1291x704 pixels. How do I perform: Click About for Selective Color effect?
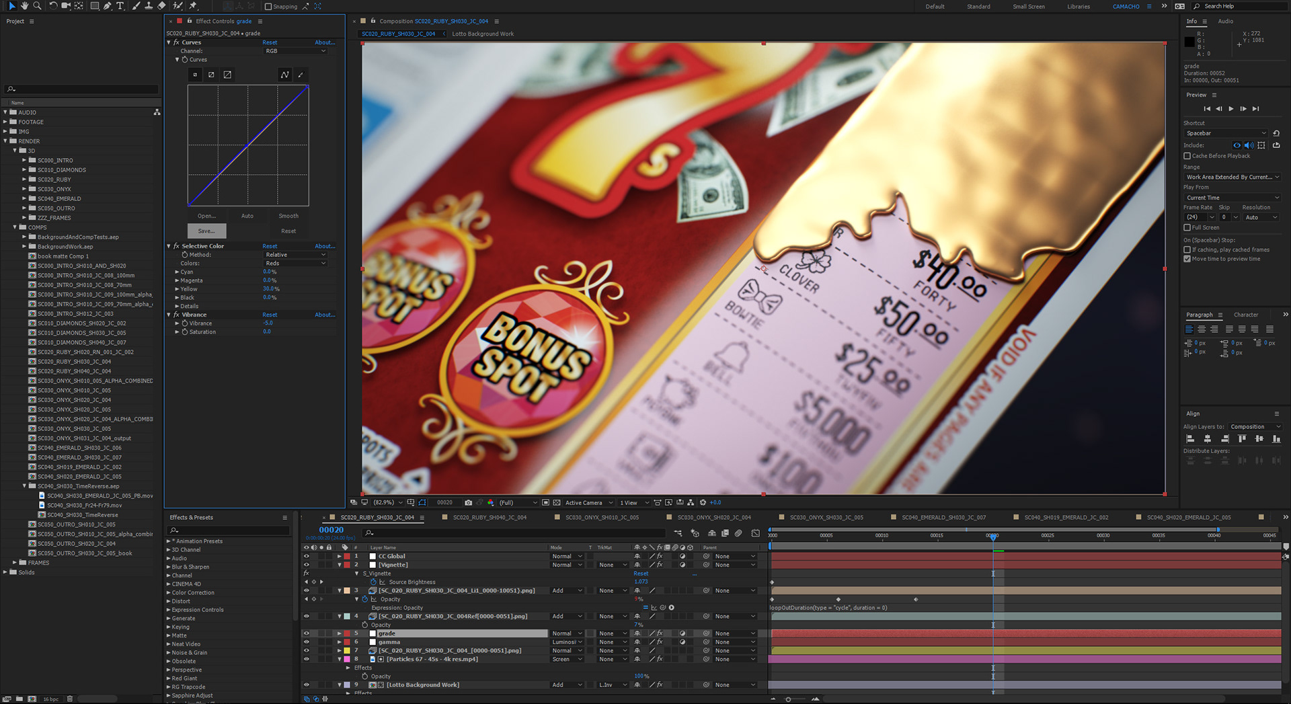coord(325,246)
